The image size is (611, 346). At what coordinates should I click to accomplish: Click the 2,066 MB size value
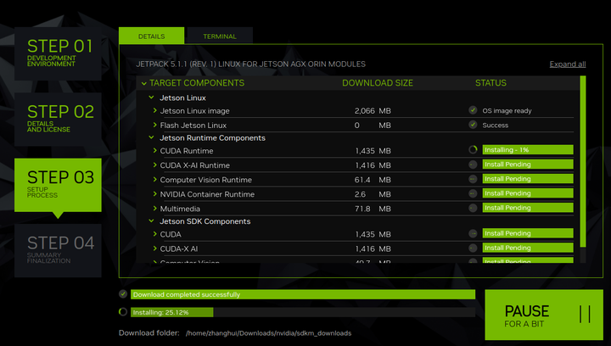(x=373, y=111)
